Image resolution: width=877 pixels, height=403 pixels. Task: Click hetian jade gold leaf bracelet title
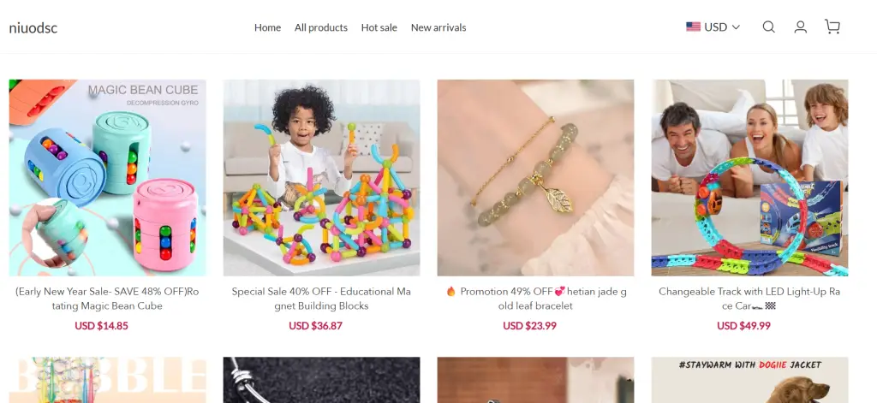pyautogui.click(x=535, y=299)
